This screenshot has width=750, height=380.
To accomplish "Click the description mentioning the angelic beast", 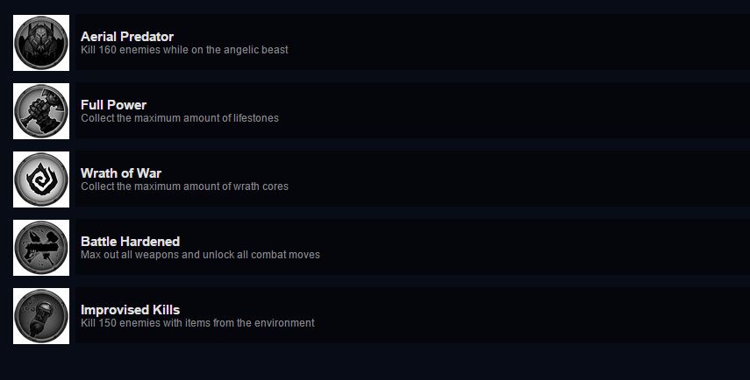I will tap(184, 50).
